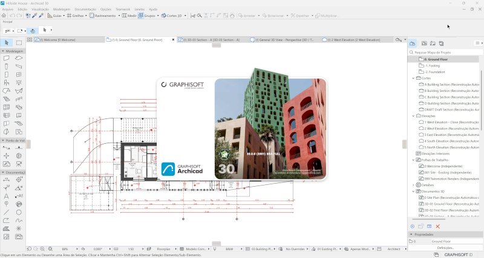Select the Section viewpoint tool
The width and height of the screenshot is (484, 258).
(6, 147)
